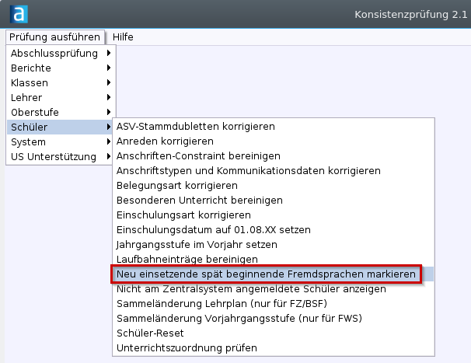Select Nicht am Zentralsystem angemeldete Schüler anzeigen

(x=274, y=288)
